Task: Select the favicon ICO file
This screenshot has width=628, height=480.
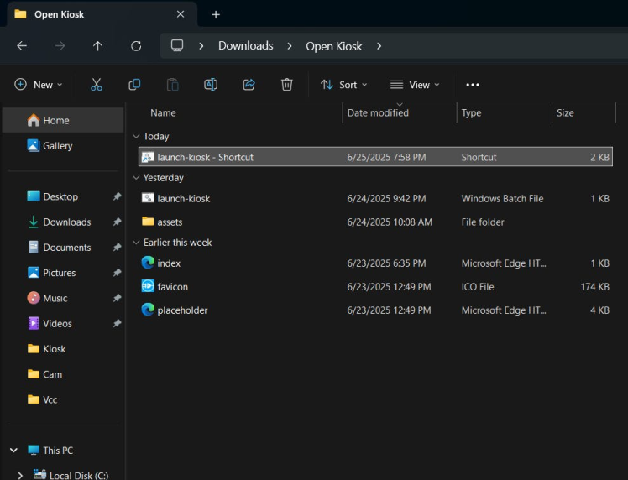Action: 172,287
